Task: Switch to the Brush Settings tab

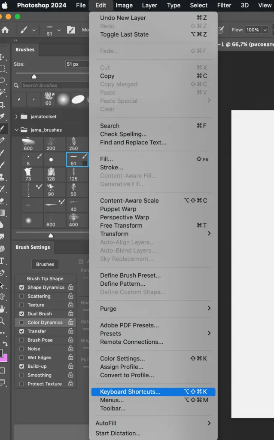Action: (x=33, y=247)
